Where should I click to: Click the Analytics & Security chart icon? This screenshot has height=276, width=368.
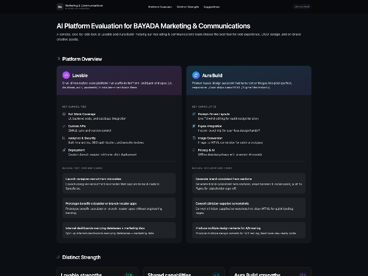pyautogui.click(x=64, y=138)
